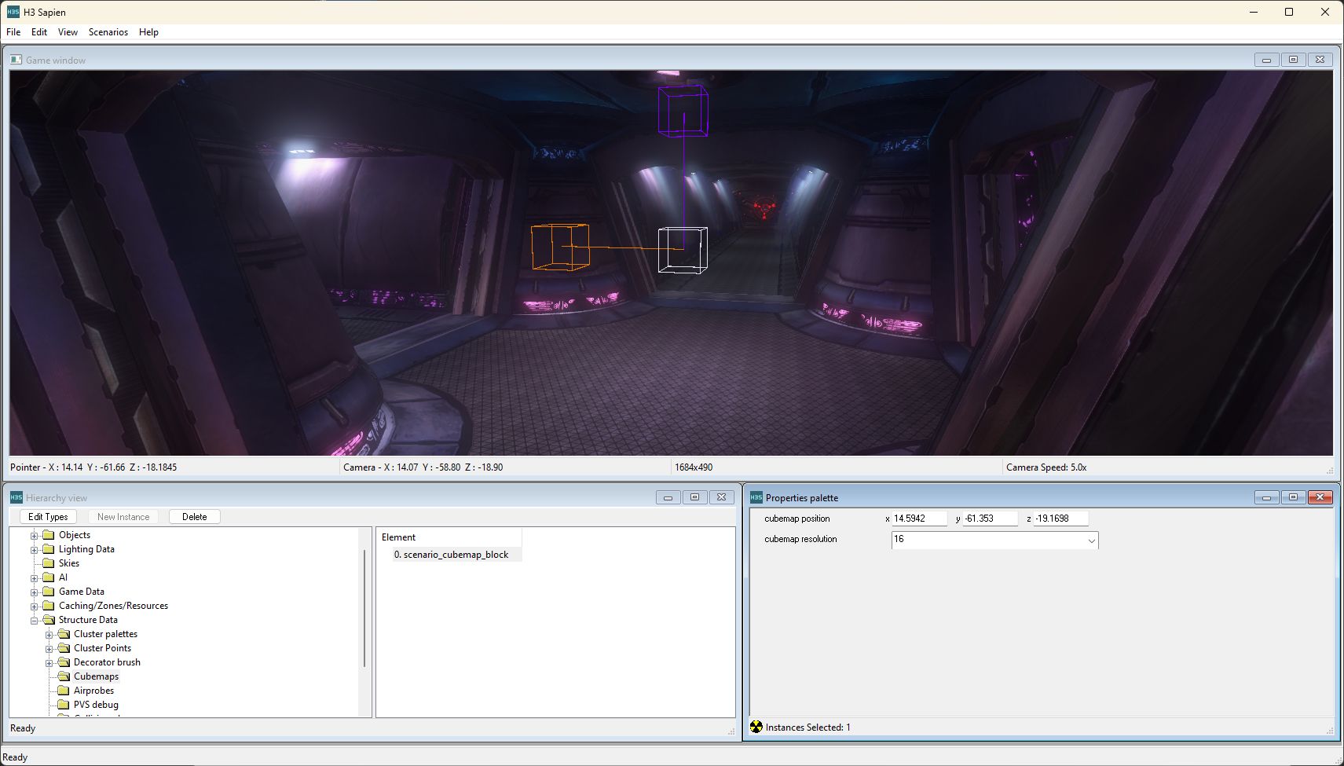This screenshot has width=1344, height=766.
Task: Select the orange cubemap wireframe in viewport
Action: (x=560, y=247)
